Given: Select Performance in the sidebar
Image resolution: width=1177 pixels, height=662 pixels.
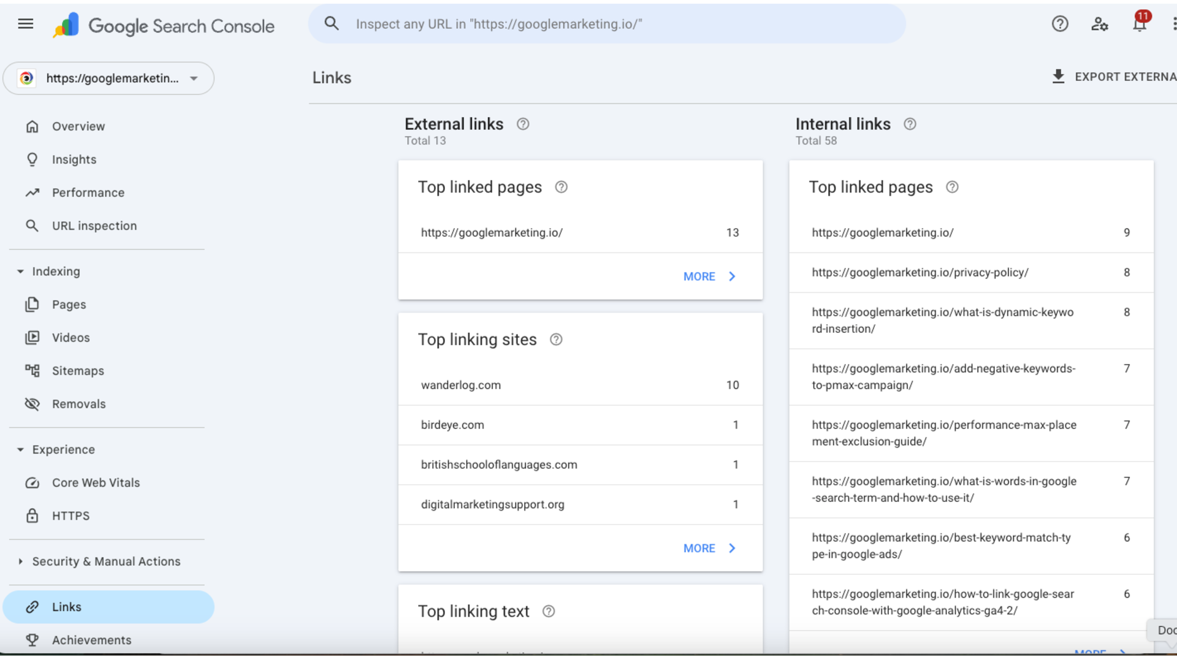Looking at the screenshot, I should pos(88,192).
